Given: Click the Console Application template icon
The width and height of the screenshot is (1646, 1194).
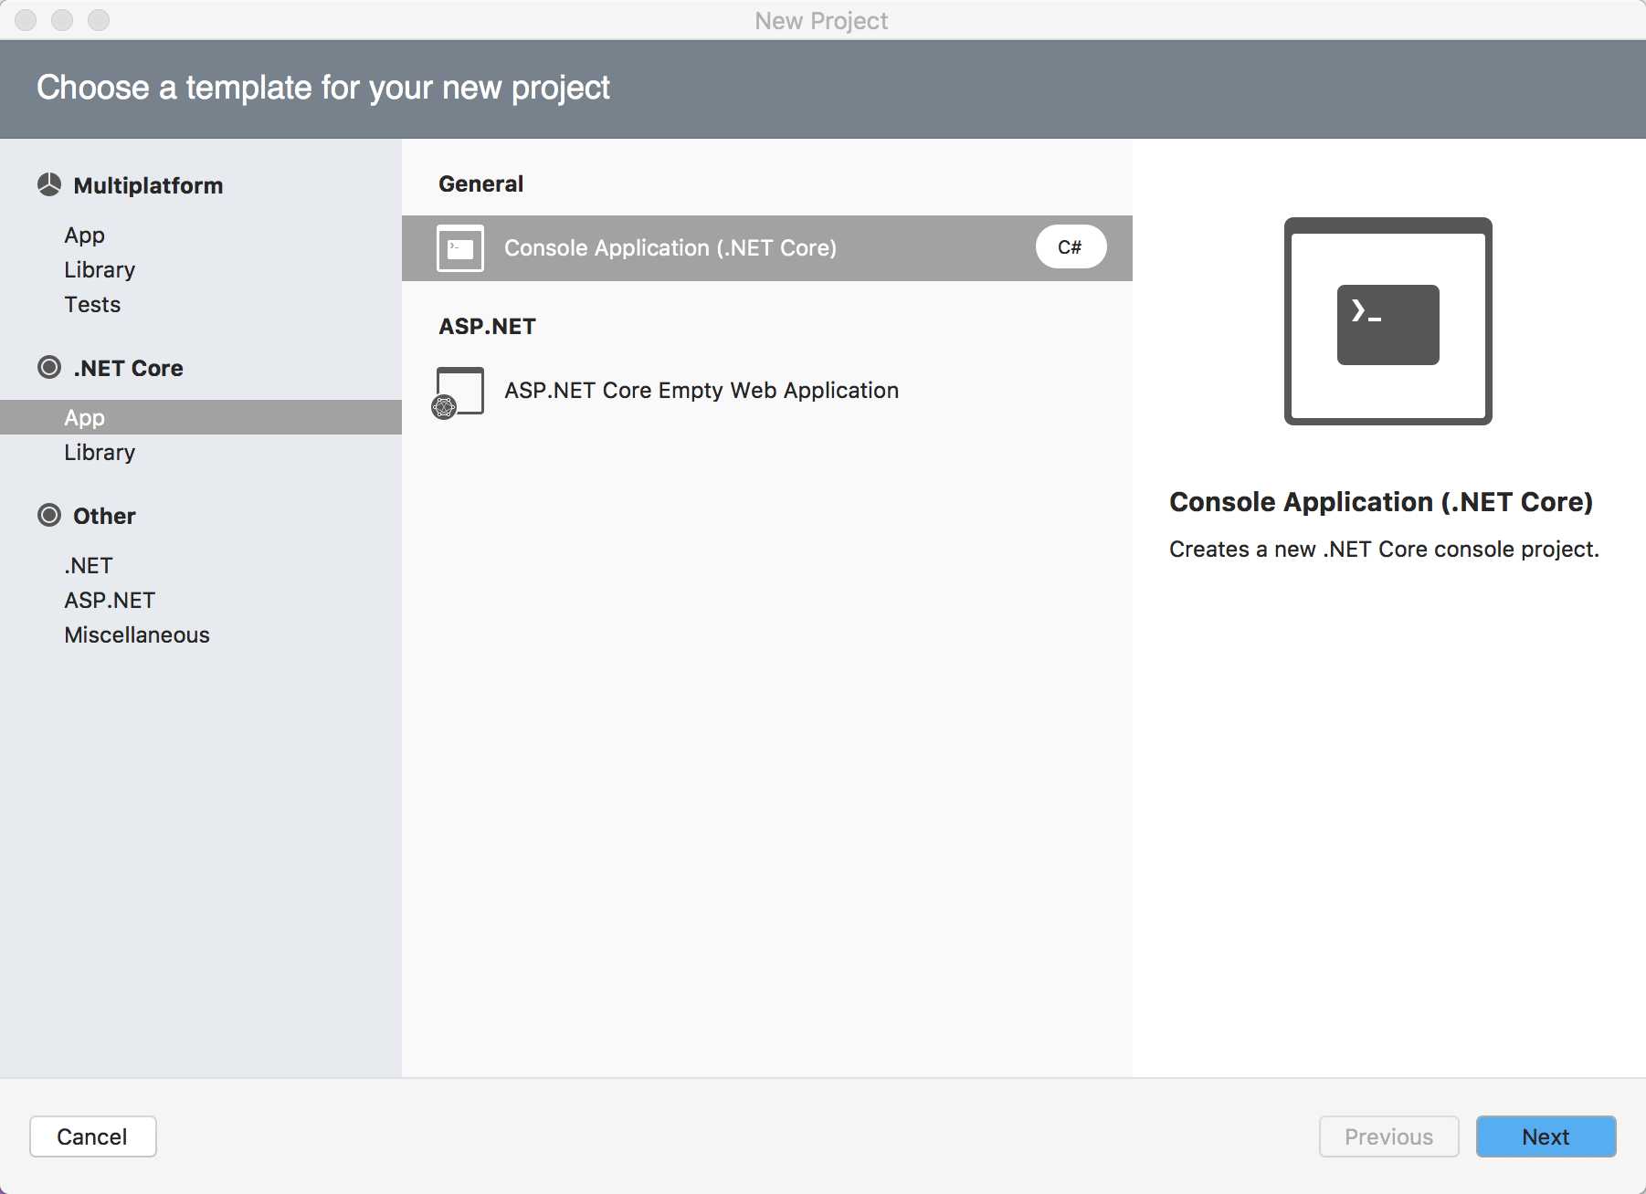Looking at the screenshot, I should point(460,248).
